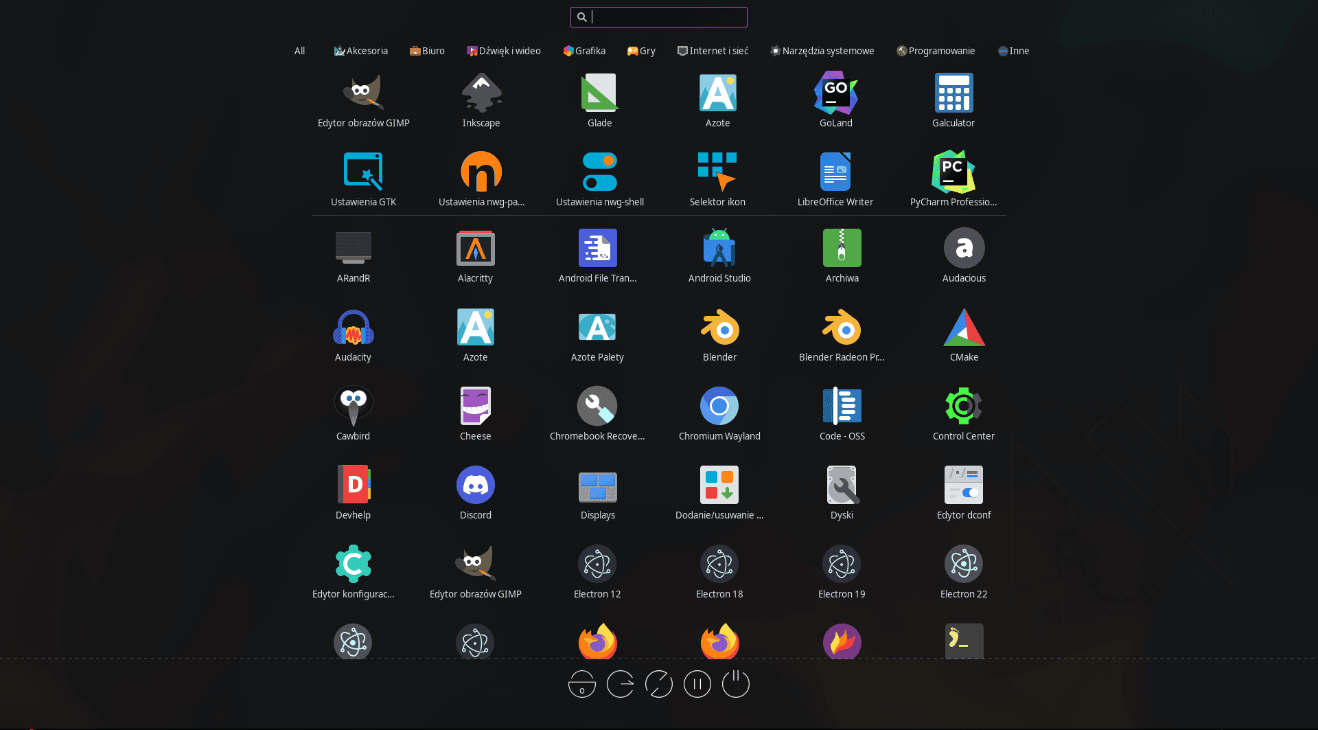
Task: Click the suspend pause button
Action: (x=697, y=684)
